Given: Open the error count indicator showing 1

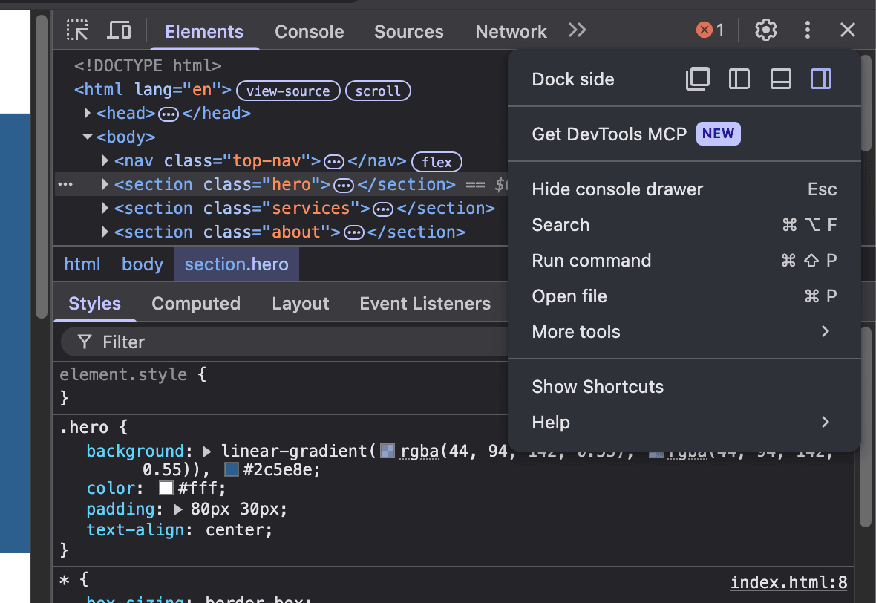Looking at the screenshot, I should 710,30.
